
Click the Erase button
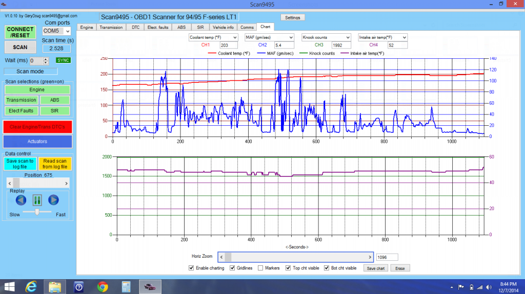pyautogui.click(x=400, y=268)
